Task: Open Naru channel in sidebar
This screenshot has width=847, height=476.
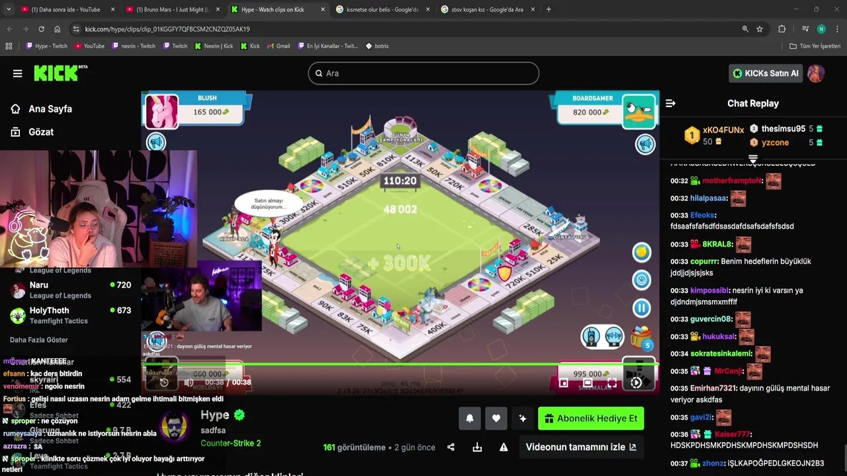Action: click(x=70, y=290)
